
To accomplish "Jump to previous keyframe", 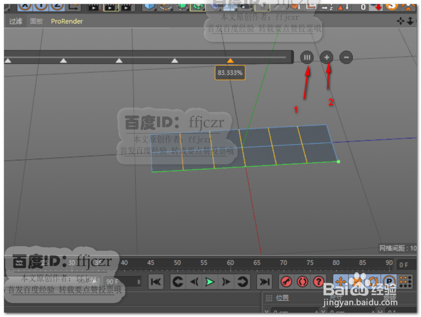I will 178,282.
